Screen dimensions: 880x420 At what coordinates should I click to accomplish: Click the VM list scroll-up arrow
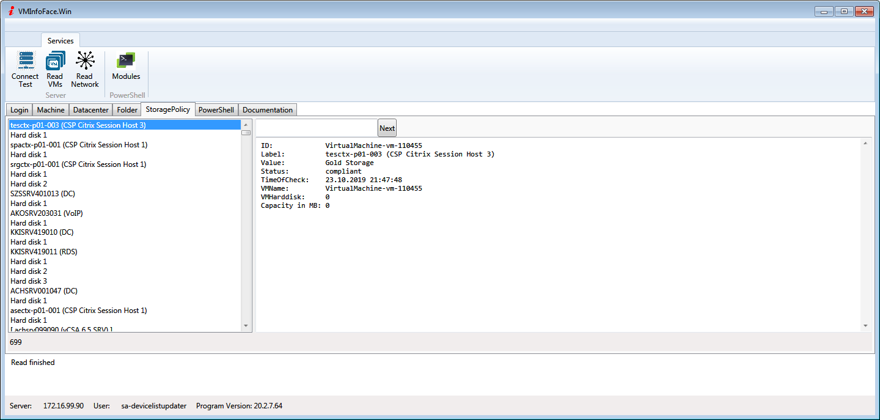click(x=246, y=125)
